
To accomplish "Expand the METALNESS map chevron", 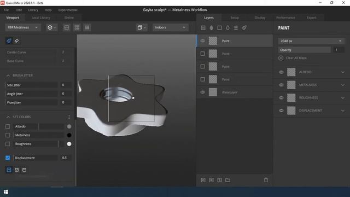I will 343,85.
